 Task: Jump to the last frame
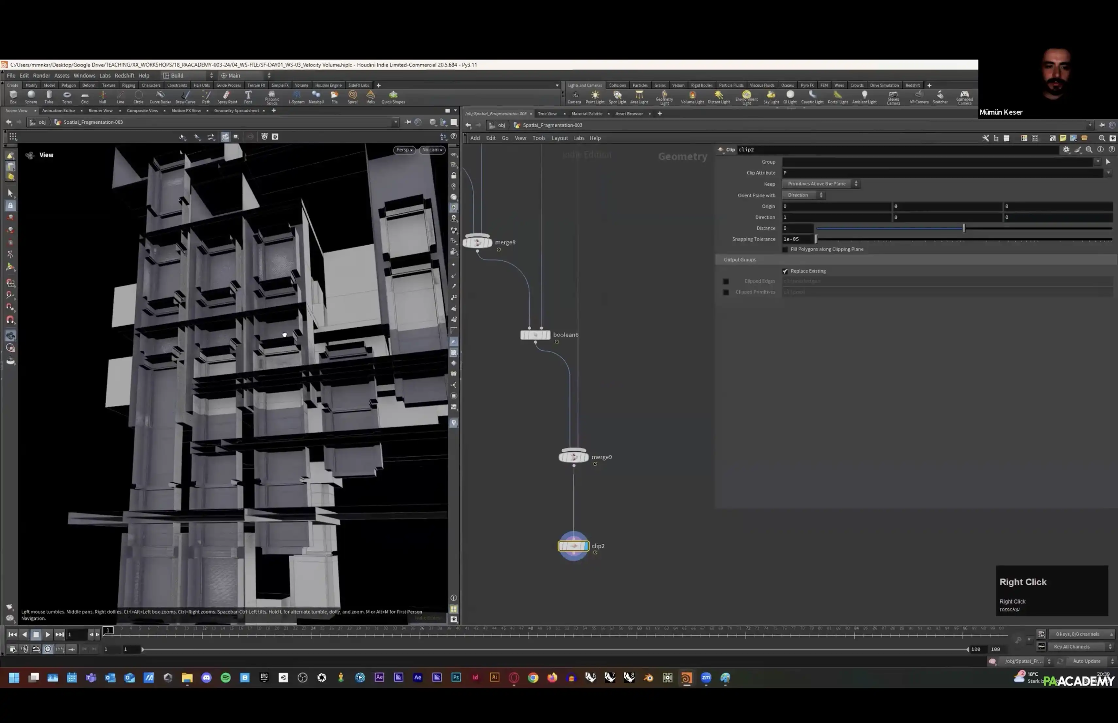click(59, 634)
